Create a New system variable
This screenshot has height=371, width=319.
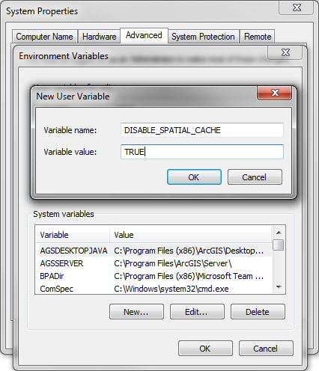[136, 311]
